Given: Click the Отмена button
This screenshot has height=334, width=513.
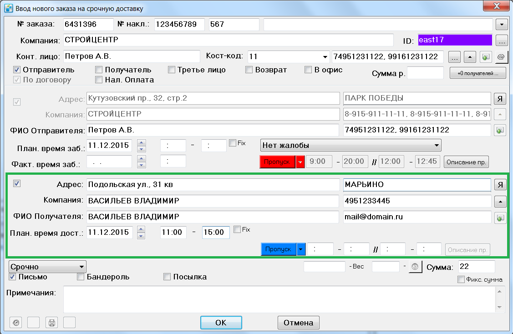Looking at the screenshot, I should (x=299, y=323).
